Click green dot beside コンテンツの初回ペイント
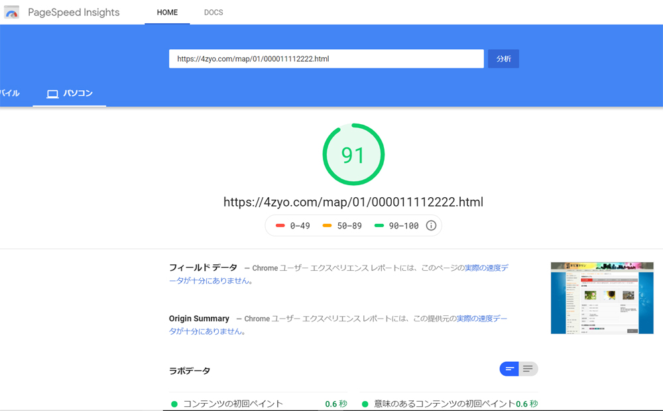Image resolution: width=663 pixels, height=411 pixels. click(174, 404)
